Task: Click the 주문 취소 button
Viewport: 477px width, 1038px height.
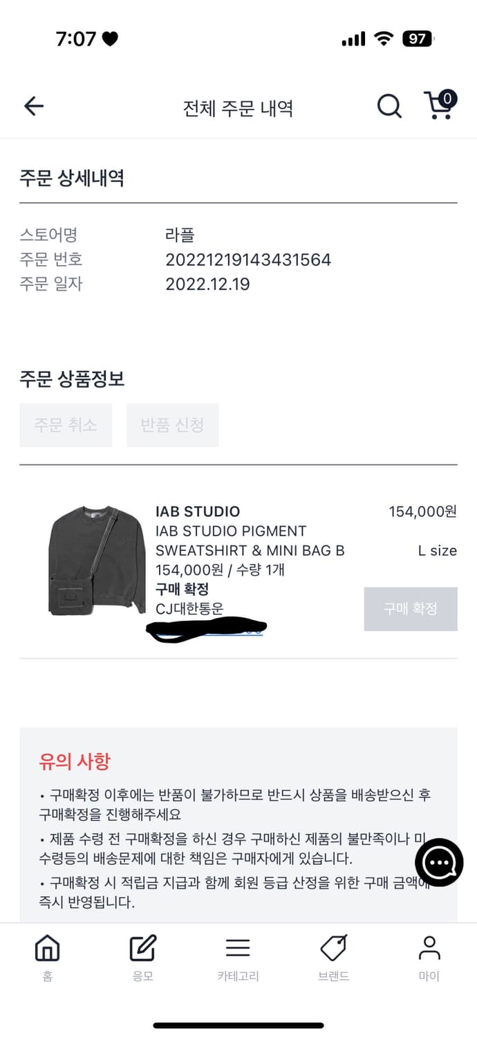Action: [x=66, y=425]
